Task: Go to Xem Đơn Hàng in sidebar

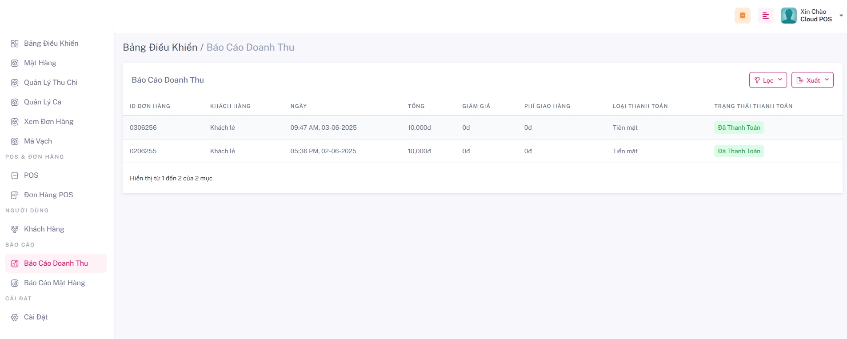Action: click(x=48, y=122)
